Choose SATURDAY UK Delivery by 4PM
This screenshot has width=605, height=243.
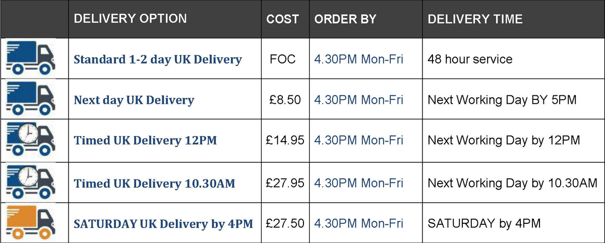tap(163, 223)
